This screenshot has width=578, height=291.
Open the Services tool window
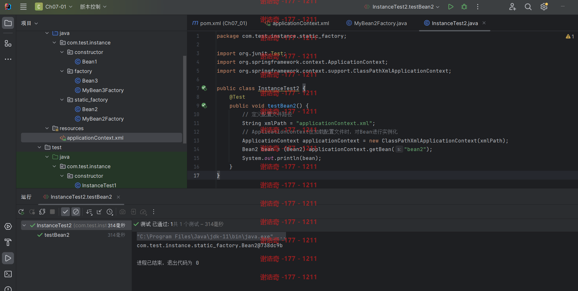pos(8,227)
